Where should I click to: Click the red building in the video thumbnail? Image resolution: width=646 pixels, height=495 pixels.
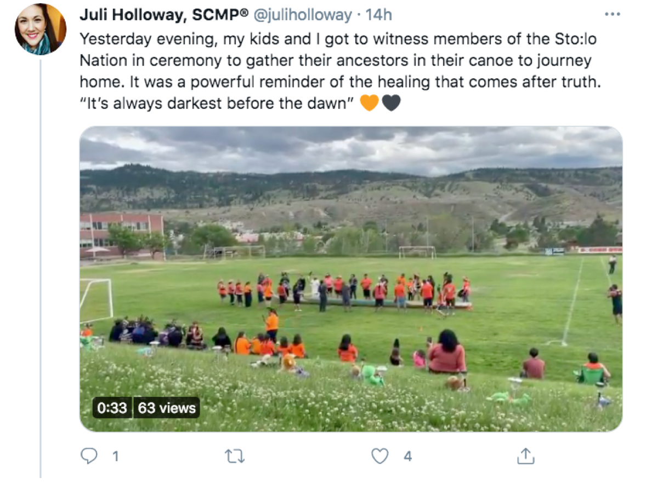(122, 233)
